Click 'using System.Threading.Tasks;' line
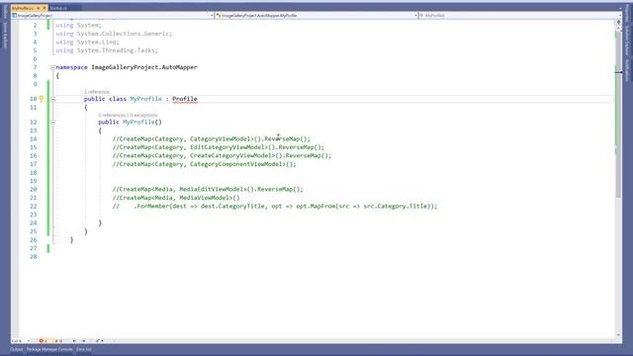This screenshot has height=356, width=633. click(x=107, y=50)
